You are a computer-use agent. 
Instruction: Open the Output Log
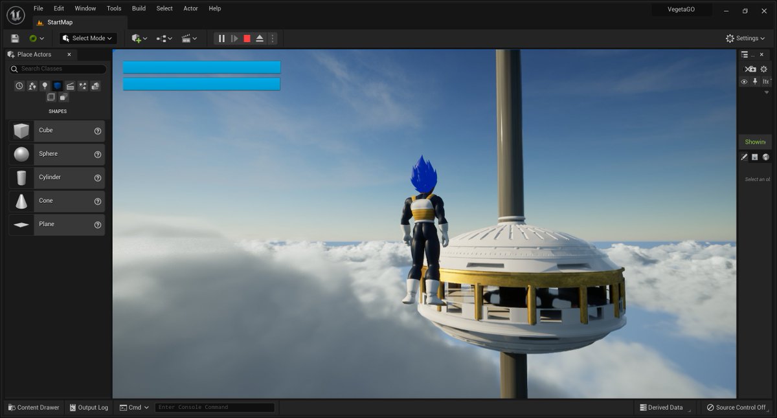[x=88, y=408]
